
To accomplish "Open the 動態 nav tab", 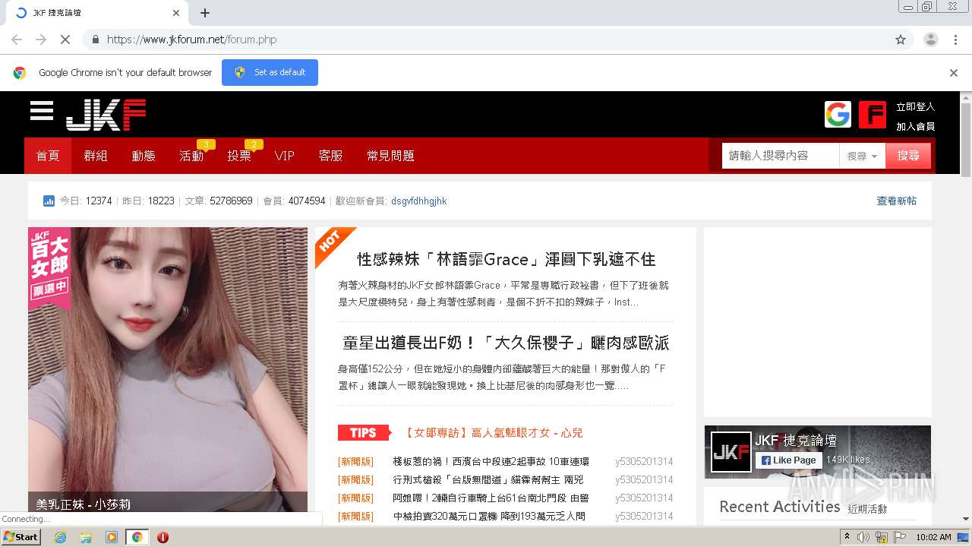I will coord(144,156).
